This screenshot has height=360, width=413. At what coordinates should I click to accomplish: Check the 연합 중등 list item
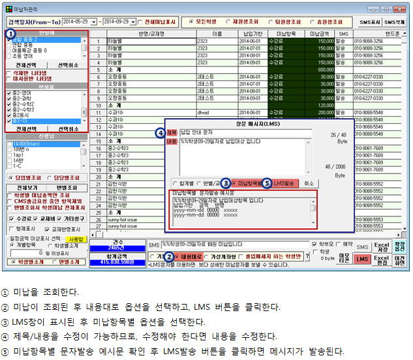(x=9, y=45)
